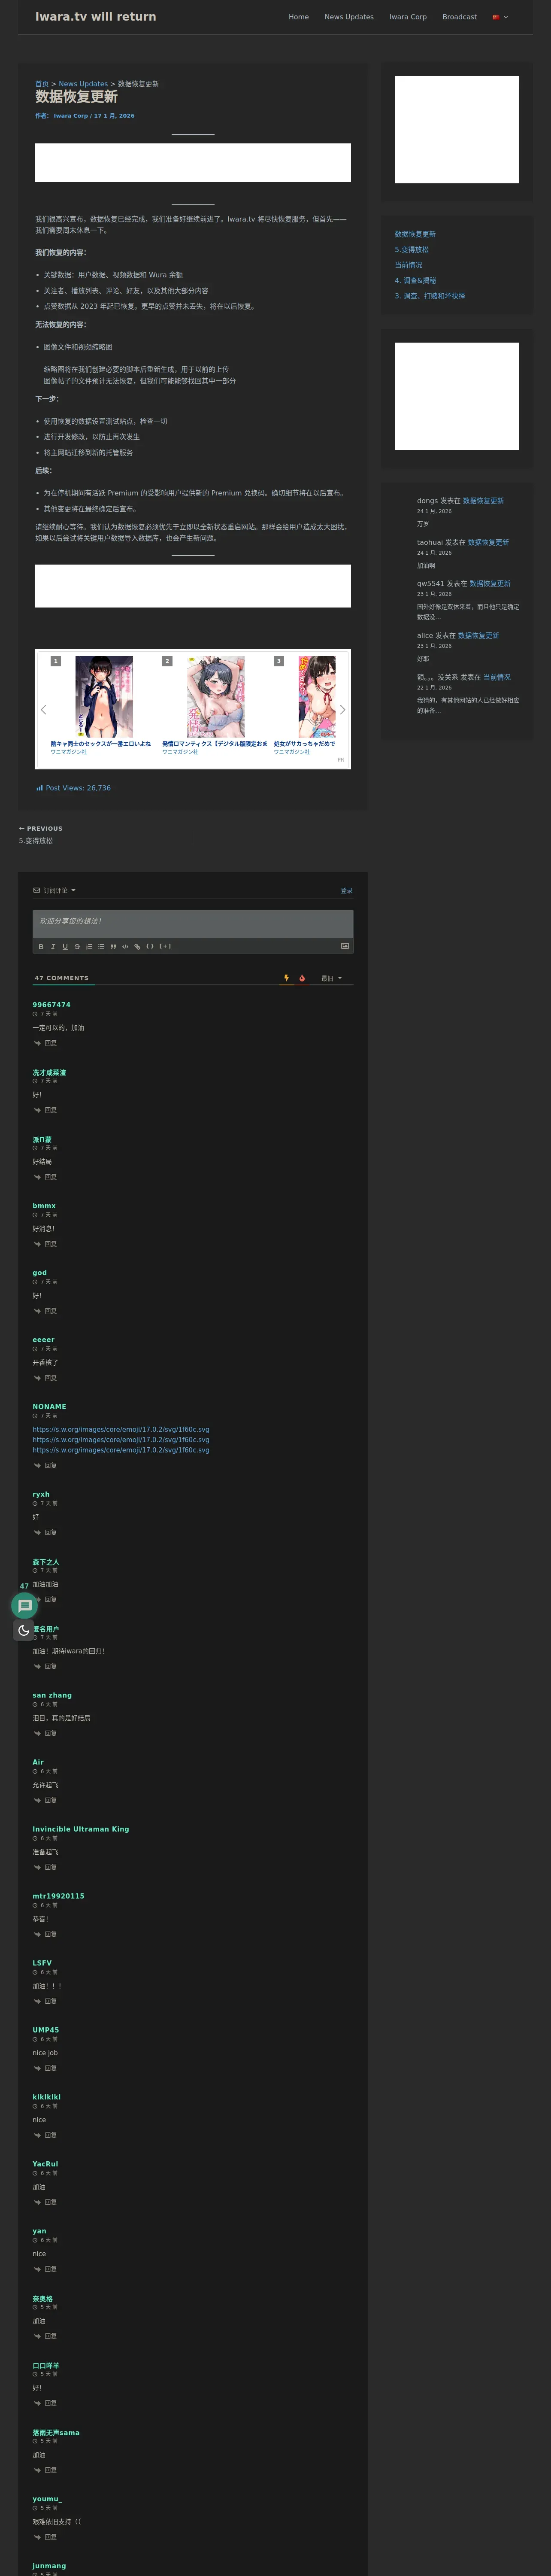This screenshot has height=2576, width=551.
Task: Reply to mtr19920115's comment
Action: click(45, 1935)
